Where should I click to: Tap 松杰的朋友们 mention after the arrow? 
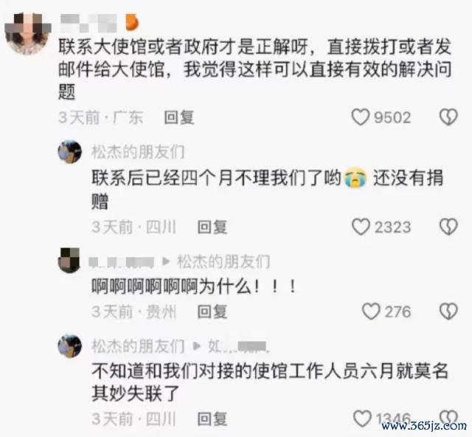pyautogui.click(x=223, y=261)
